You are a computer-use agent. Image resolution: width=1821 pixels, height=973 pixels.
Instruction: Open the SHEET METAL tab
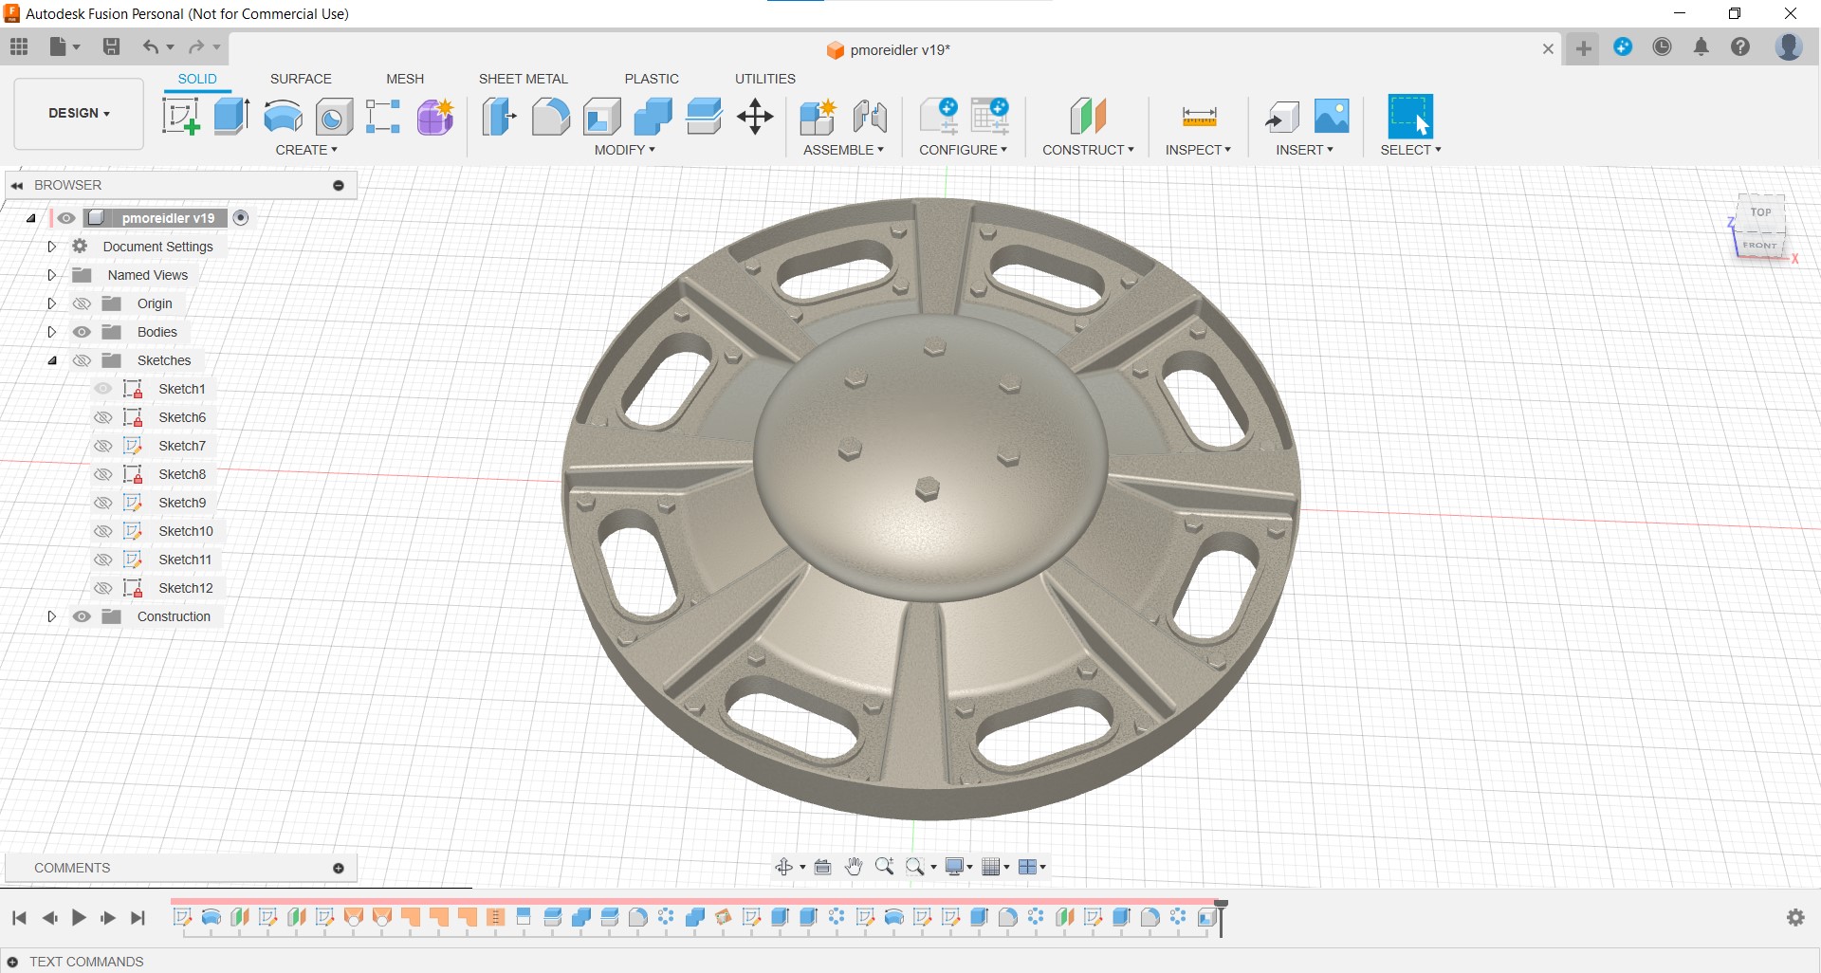[523, 79]
